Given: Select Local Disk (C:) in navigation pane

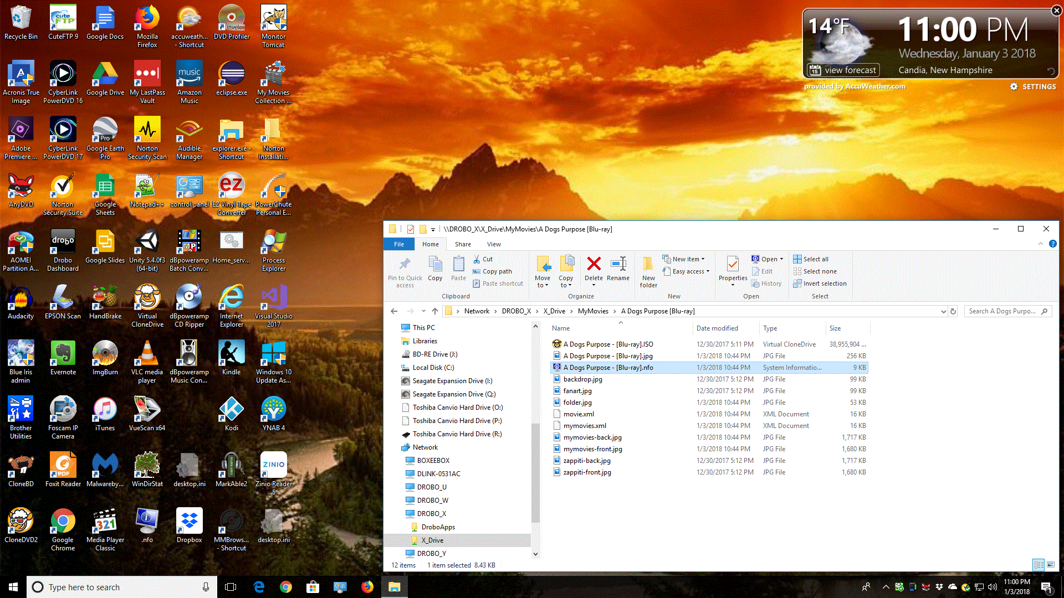Looking at the screenshot, I should tap(433, 368).
